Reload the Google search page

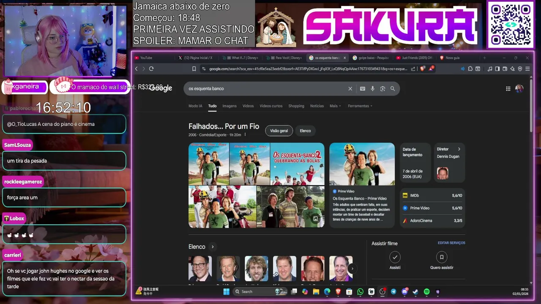pyautogui.click(x=151, y=69)
